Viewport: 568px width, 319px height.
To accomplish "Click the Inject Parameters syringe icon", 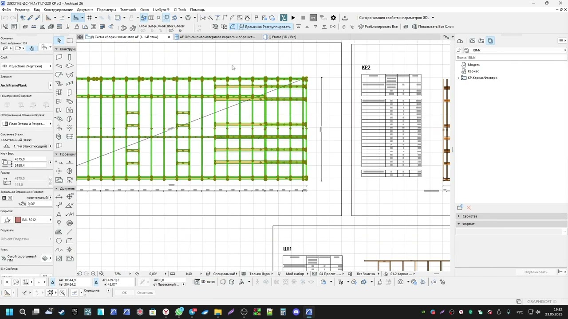I will click(37, 18).
